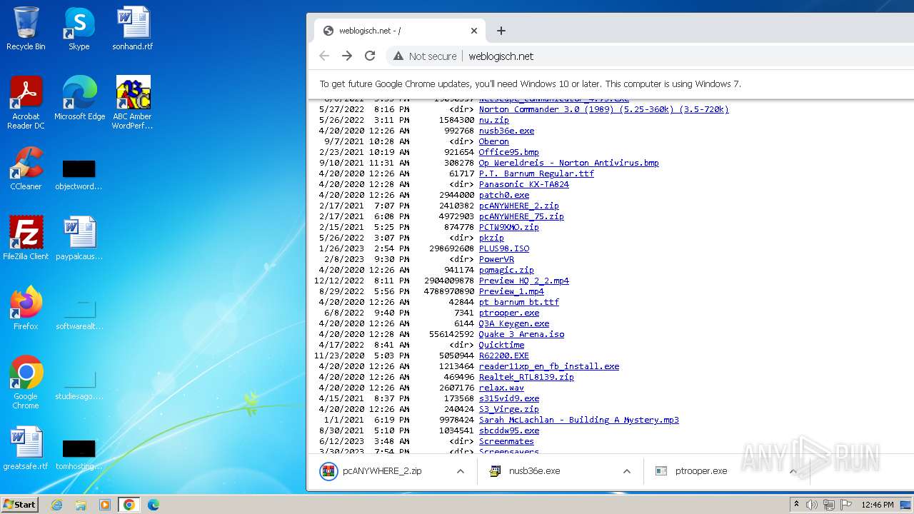
Task: Launch CCleaner from the desktop
Action: click(26, 168)
